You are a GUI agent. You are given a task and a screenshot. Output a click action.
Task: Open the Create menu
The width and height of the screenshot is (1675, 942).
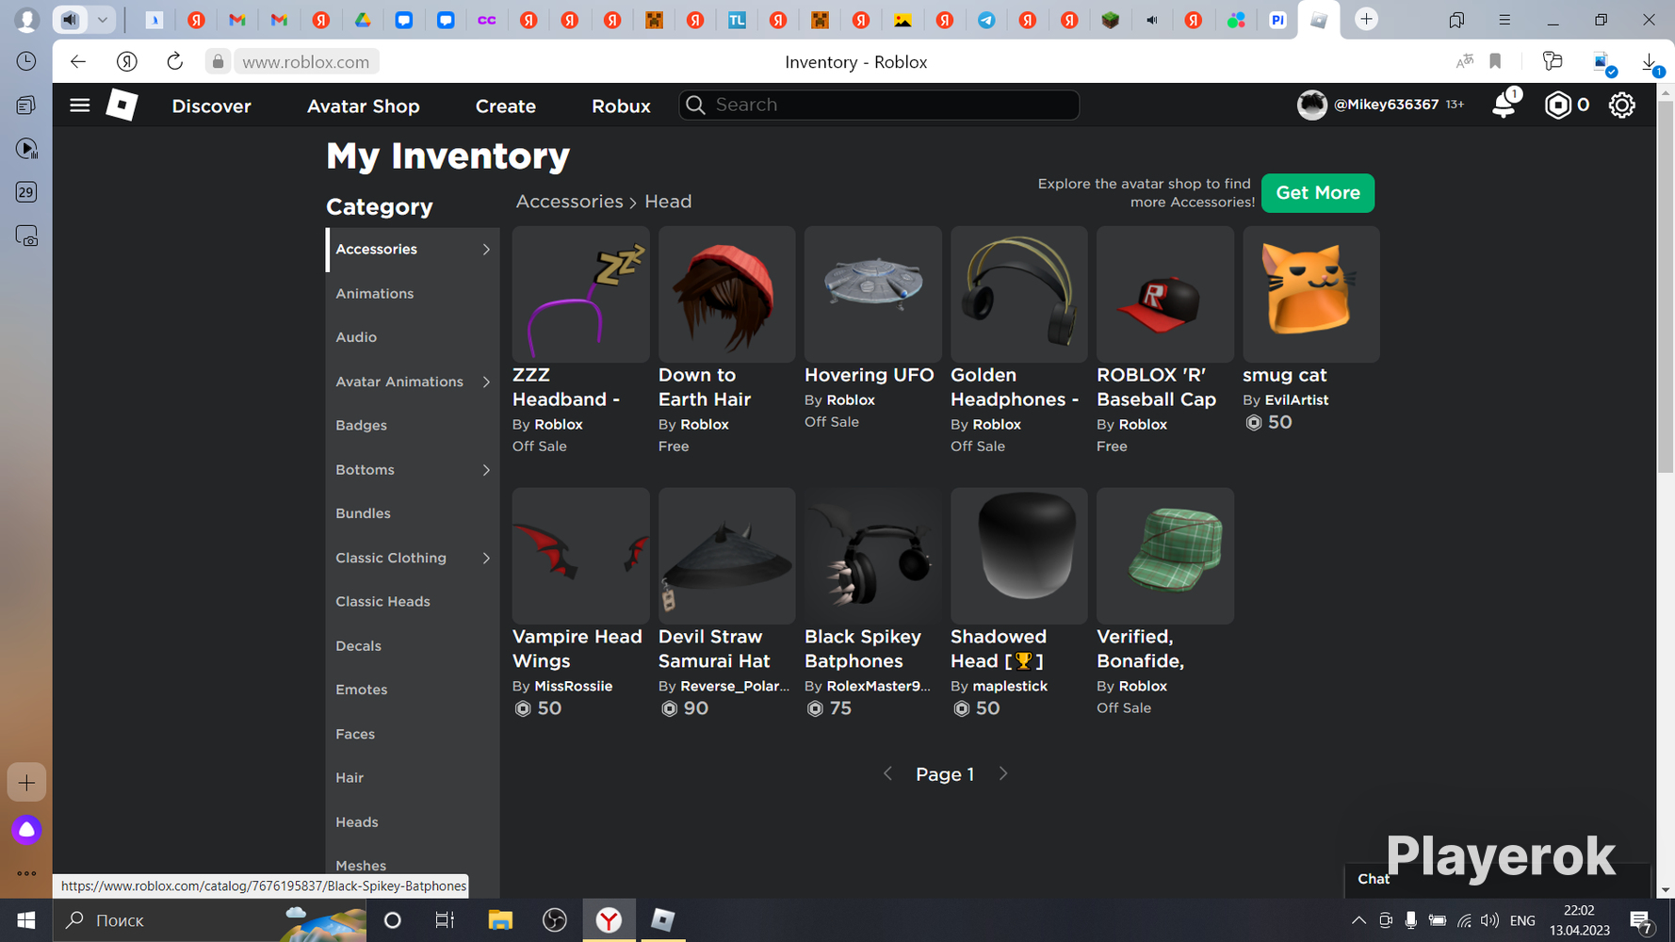[x=506, y=106]
